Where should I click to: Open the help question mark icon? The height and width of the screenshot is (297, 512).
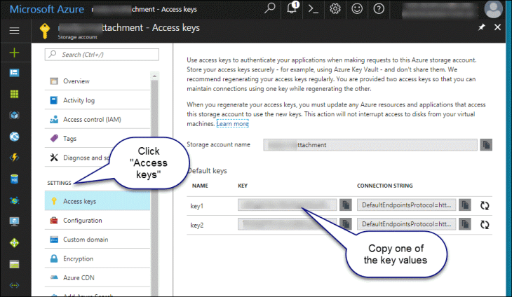(379, 8)
